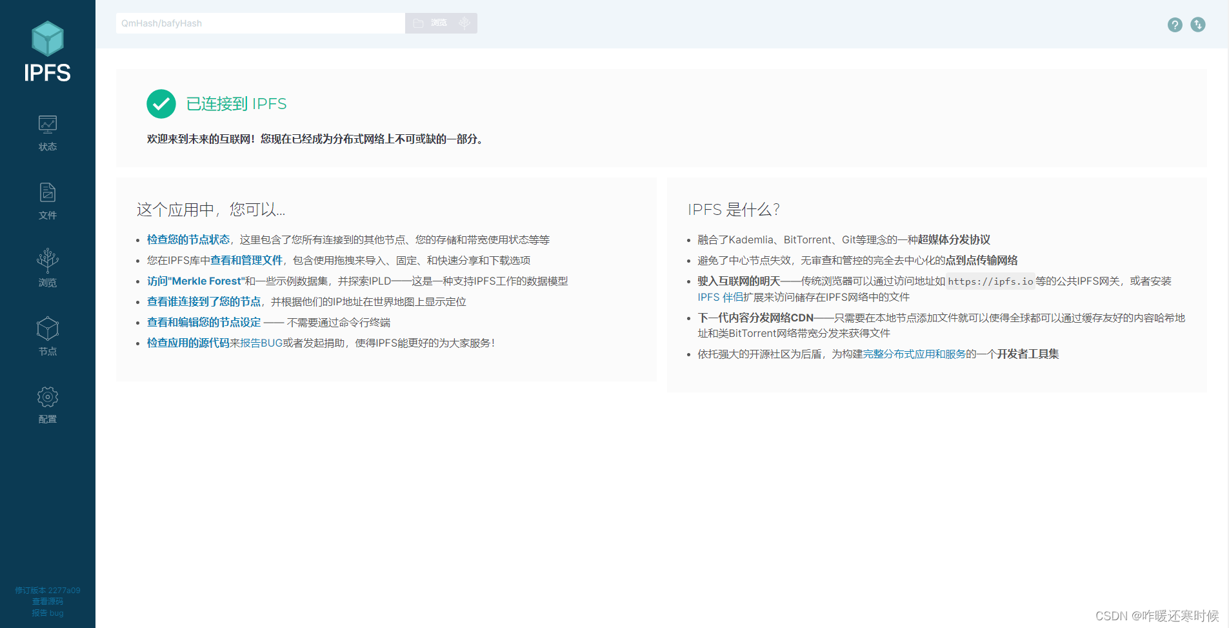Click the tree inspect icon in search bar
The width and height of the screenshot is (1229, 628).
(x=465, y=23)
